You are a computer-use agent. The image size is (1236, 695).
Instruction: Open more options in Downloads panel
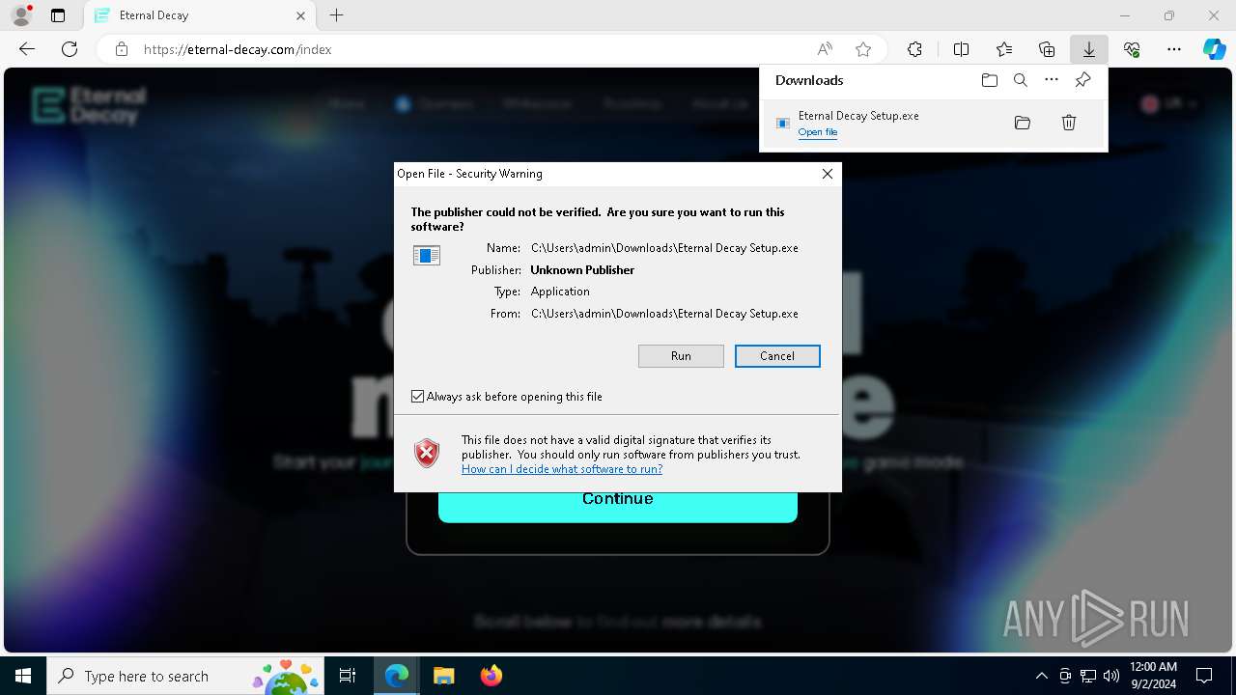[1052, 80]
